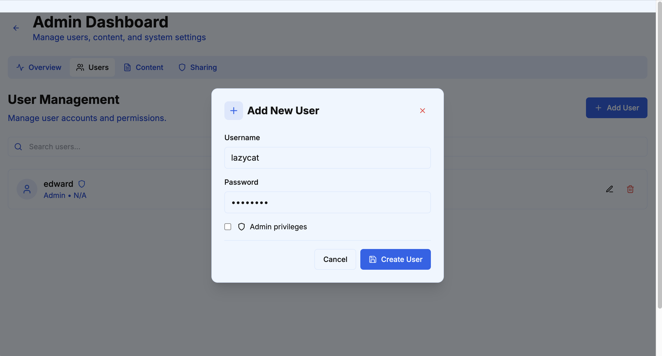Switch to the Overview tab

pyautogui.click(x=39, y=67)
